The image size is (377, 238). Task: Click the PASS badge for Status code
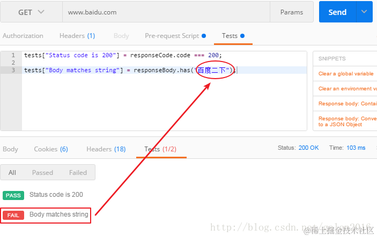(13, 195)
